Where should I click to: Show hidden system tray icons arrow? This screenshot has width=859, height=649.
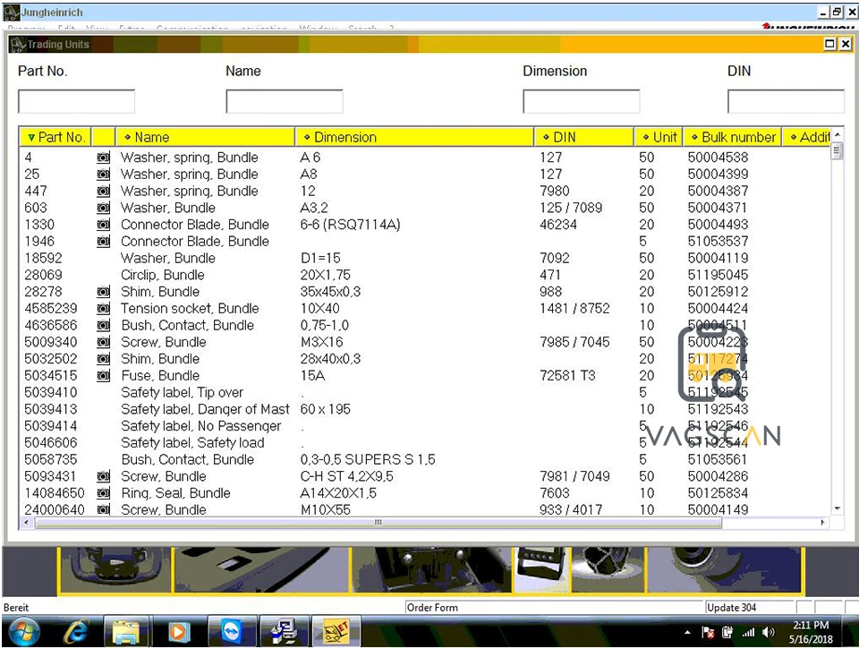(687, 633)
